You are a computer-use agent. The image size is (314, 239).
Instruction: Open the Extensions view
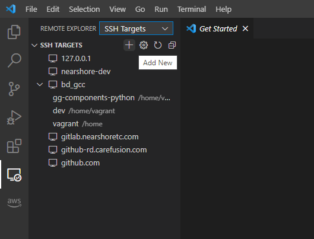click(x=14, y=146)
